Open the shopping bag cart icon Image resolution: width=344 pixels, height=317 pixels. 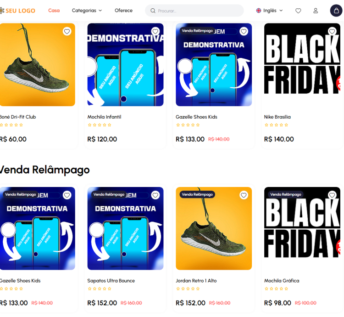(x=336, y=11)
